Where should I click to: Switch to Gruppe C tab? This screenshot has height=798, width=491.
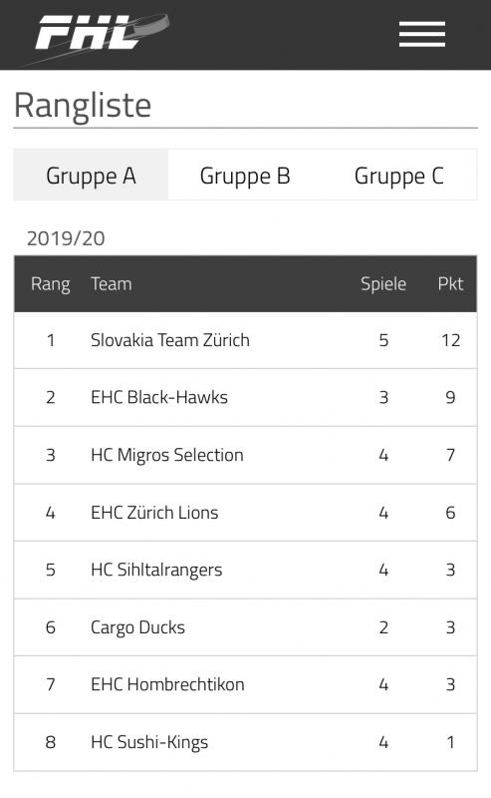coord(399,176)
